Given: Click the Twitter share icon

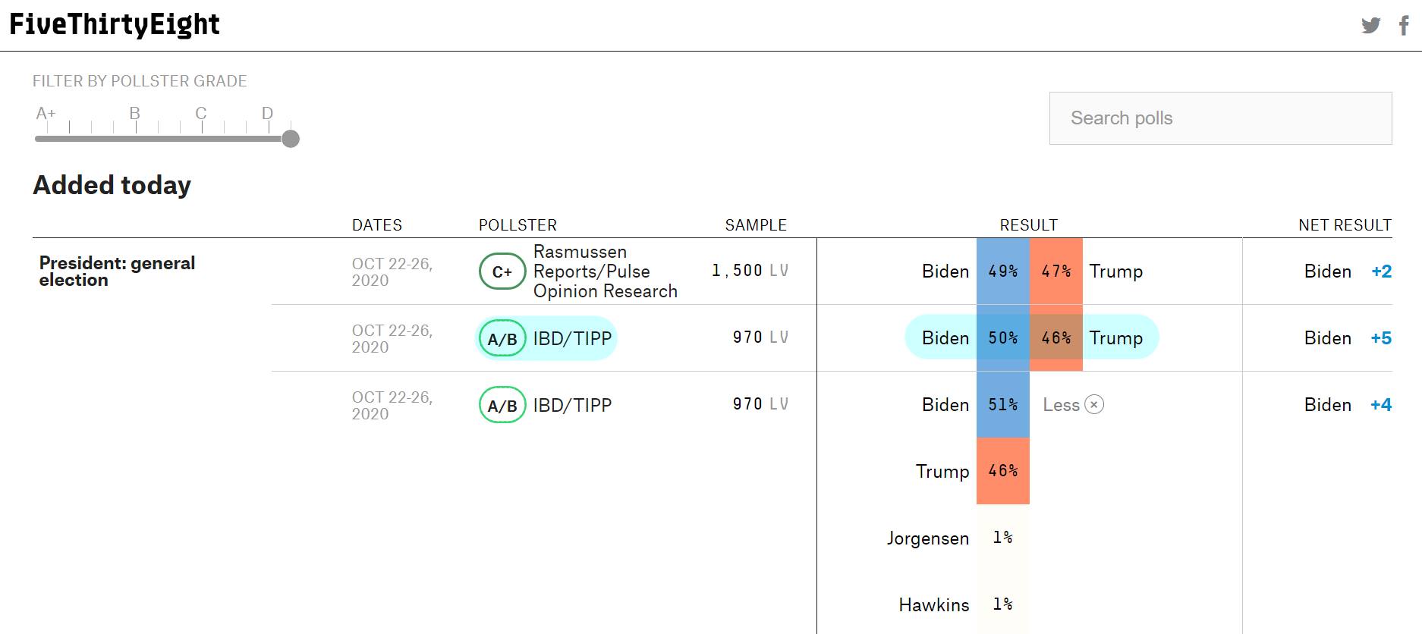Looking at the screenshot, I should tap(1370, 26).
